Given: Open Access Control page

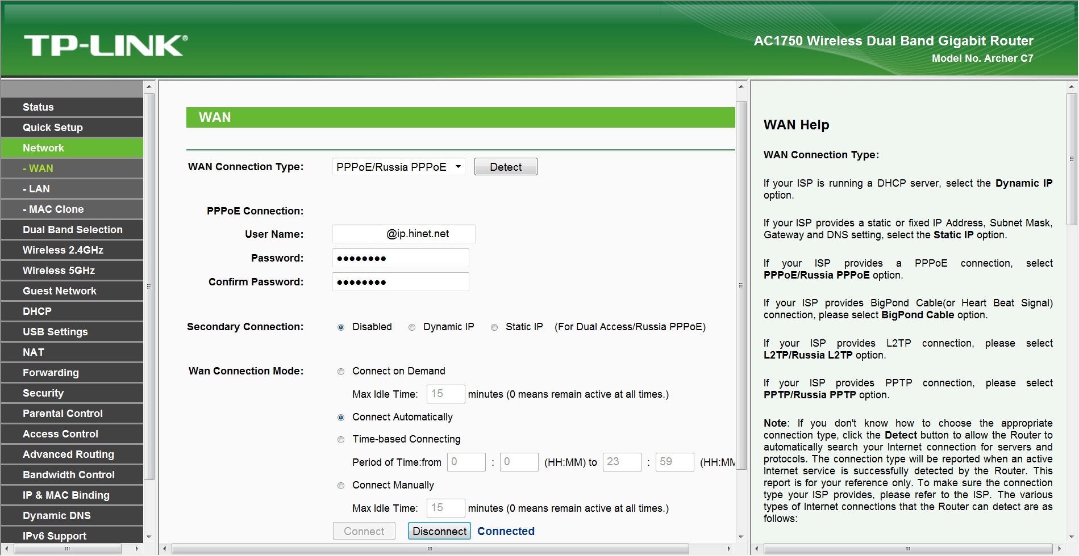Looking at the screenshot, I should pyautogui.click(x=72, y=434).
